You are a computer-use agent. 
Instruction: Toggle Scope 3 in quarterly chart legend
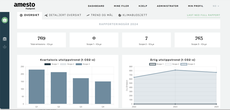[83, 64]
